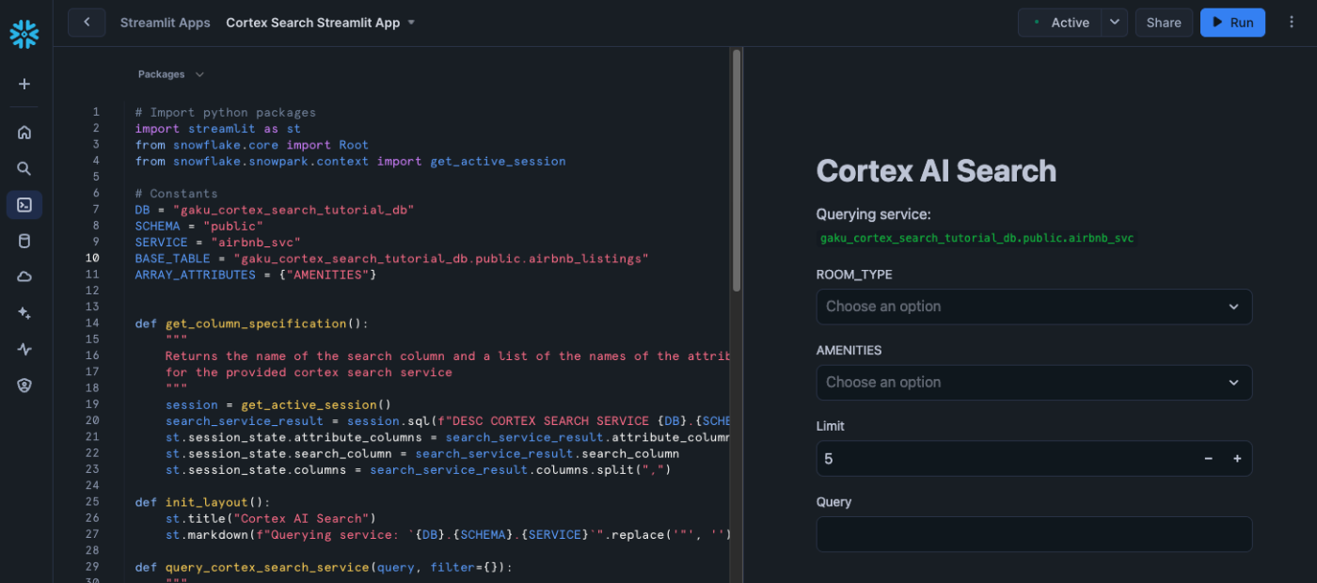Click the "from snowflake.core import Root" line
This screenshot has width=1317, height=583.
click(x=251, y=145)
